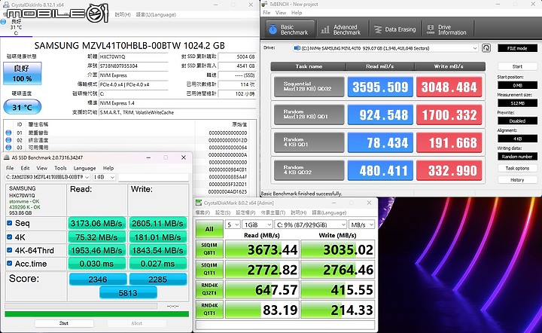Click the 31 °C temperature button in CrystalDiskInfo
This screenshot has height=333, width=542.
pos(23,107)
